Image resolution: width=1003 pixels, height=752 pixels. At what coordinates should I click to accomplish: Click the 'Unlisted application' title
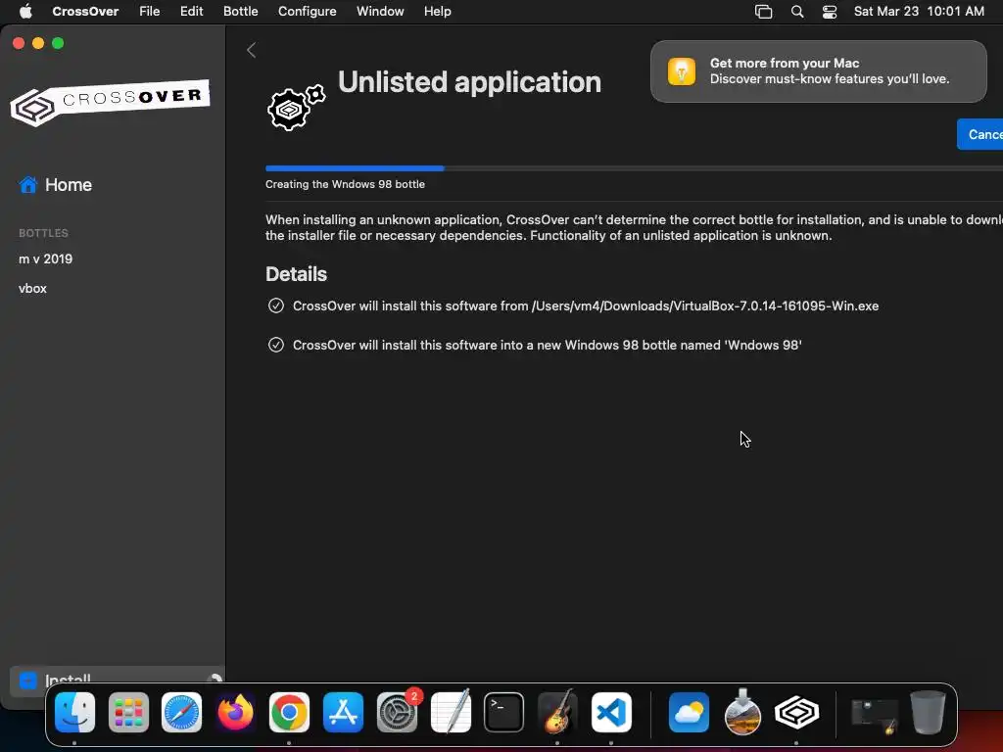(x=469, y=82)
